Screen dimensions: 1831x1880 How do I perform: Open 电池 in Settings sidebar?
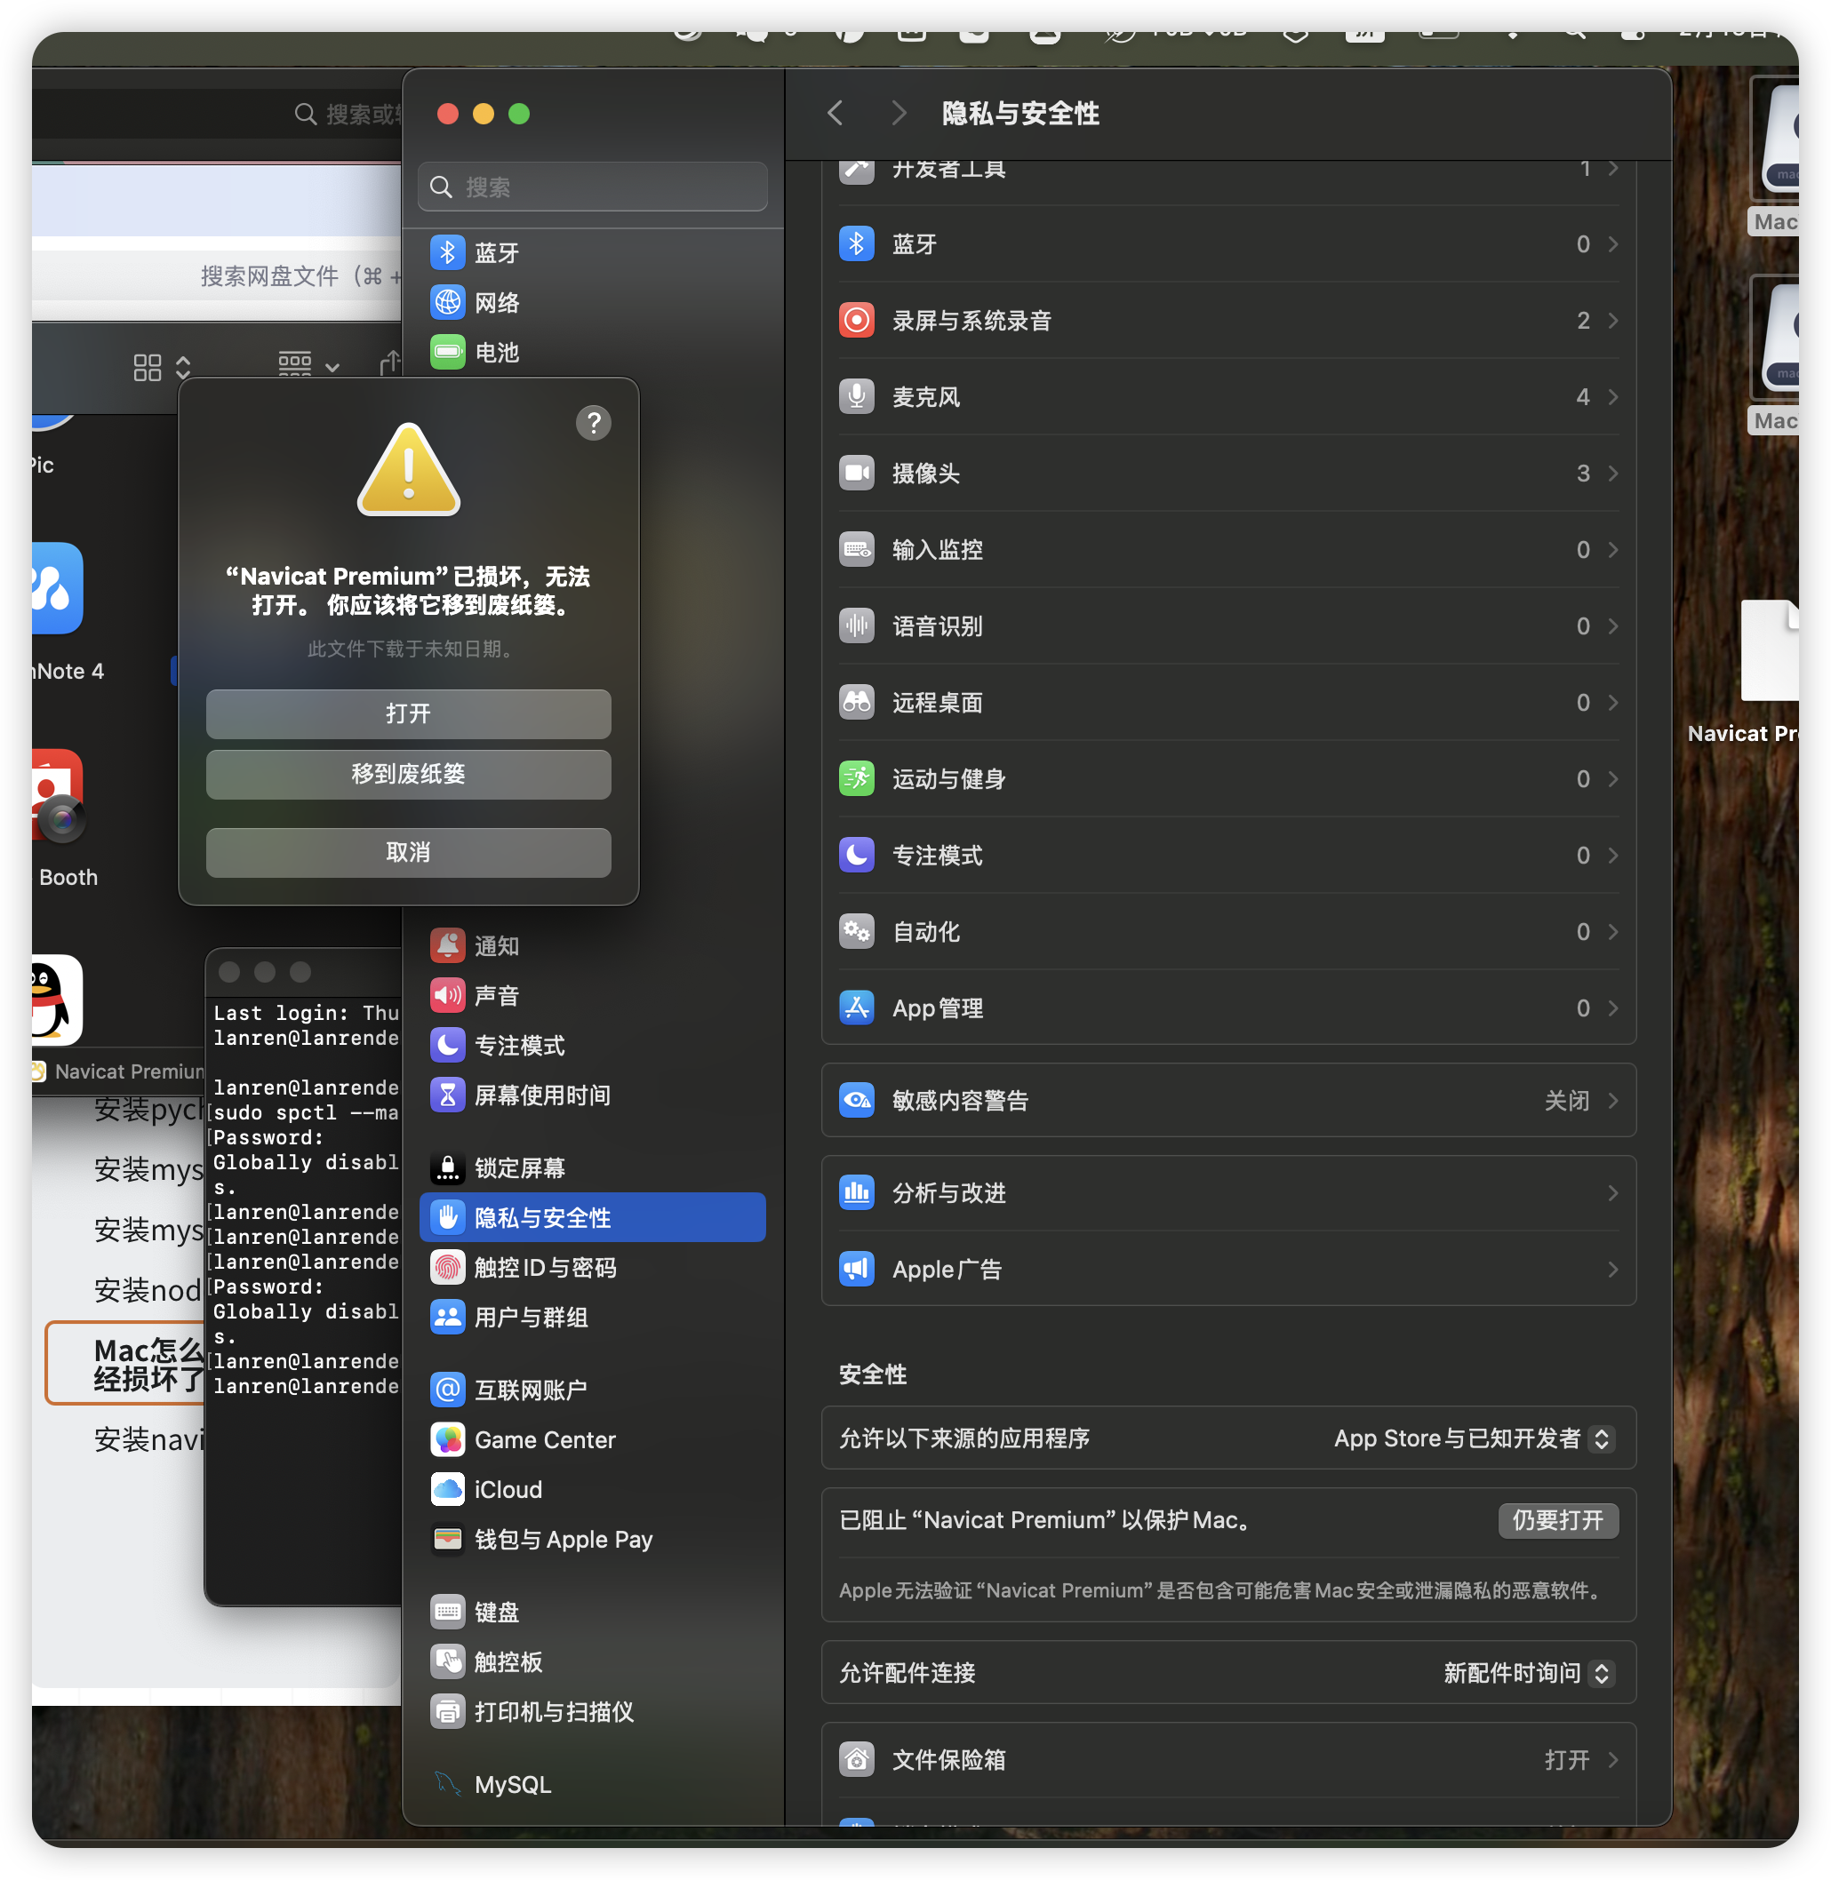click(x=591, y=353)
